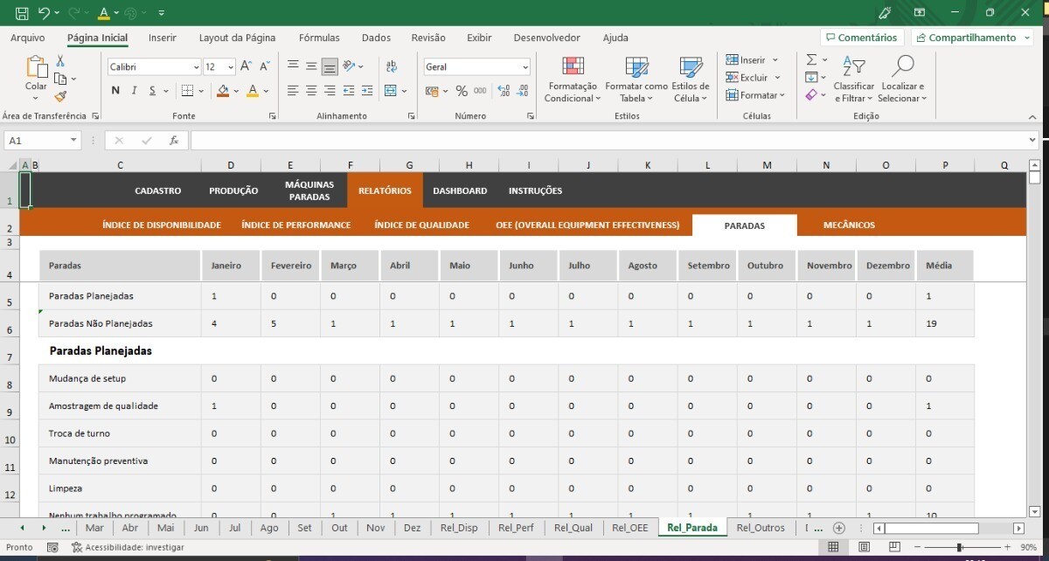Switch to the Rel_OEE sheet tab
Viewport: 1049px width, 561px height.
click(x=629, y=528)
